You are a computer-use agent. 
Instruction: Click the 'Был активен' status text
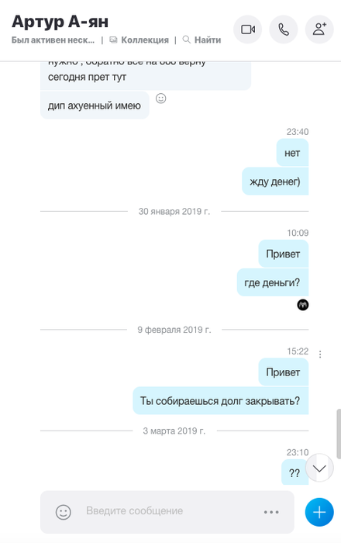pyautogui.click(x=53, y=40)
